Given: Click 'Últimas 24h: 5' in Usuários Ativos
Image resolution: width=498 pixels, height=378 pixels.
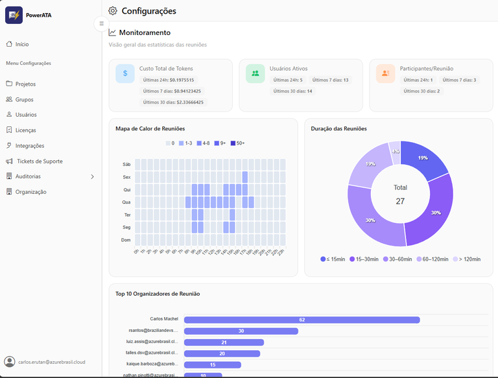Looking at the screenshot, I should tap(288, 80).
